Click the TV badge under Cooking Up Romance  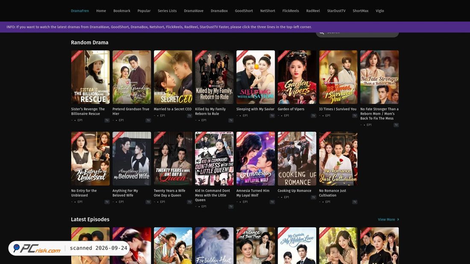coord(314,197)
